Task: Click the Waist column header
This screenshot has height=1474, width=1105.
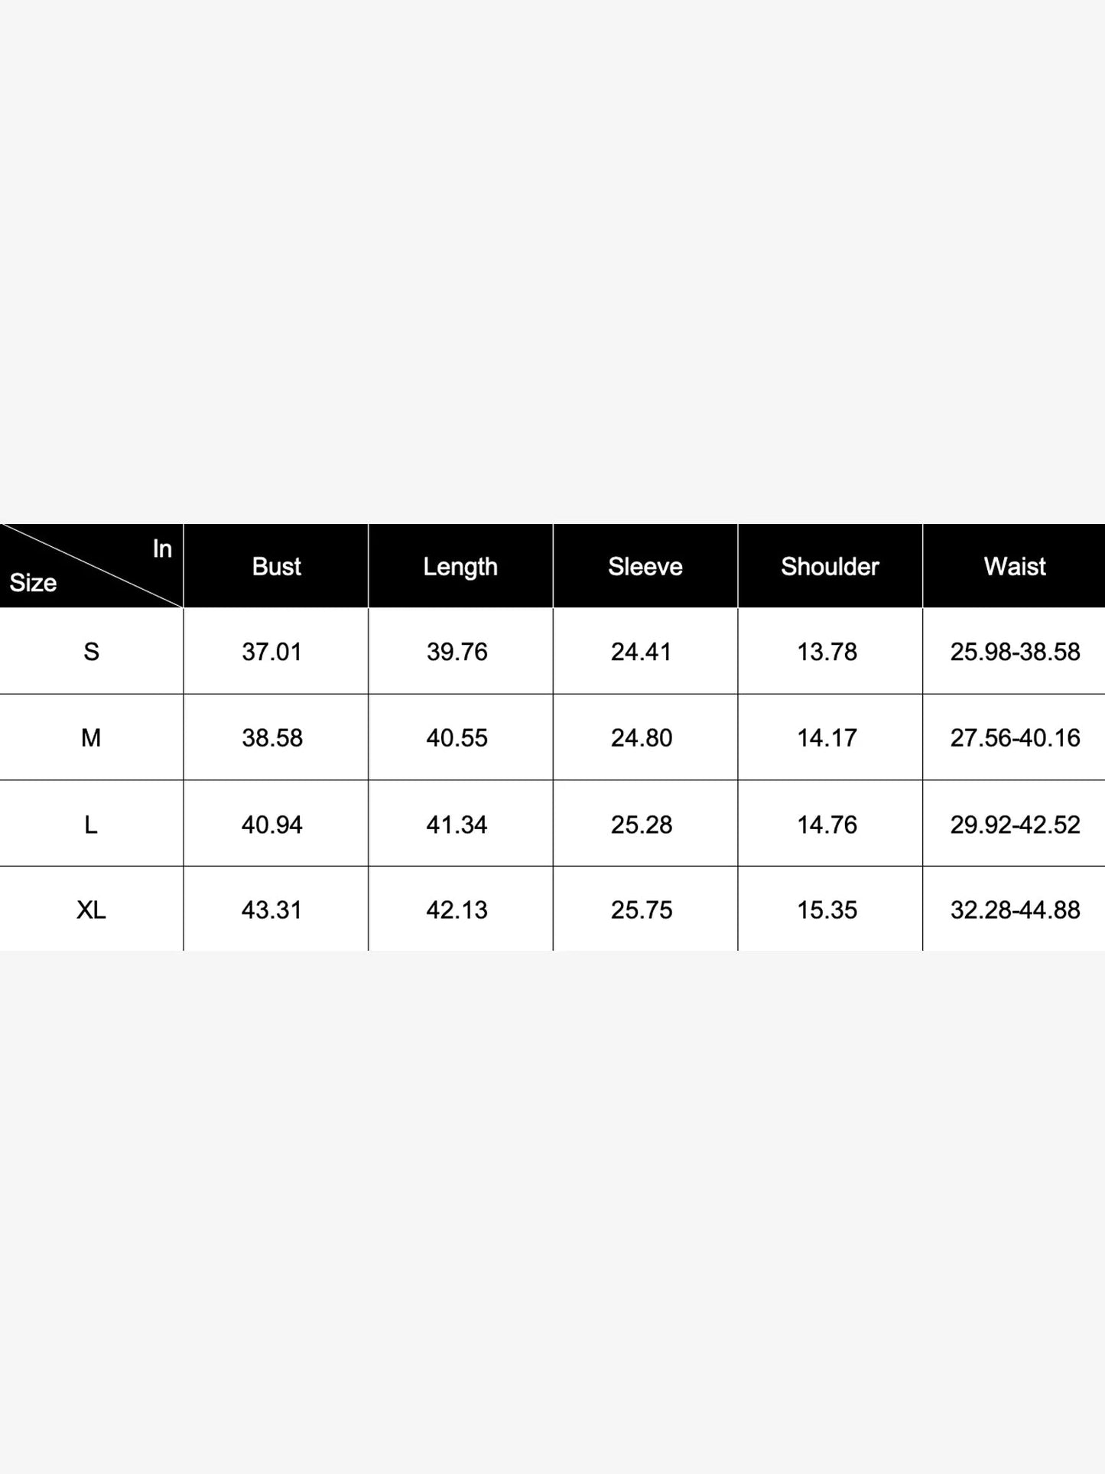Action: 1015,566
